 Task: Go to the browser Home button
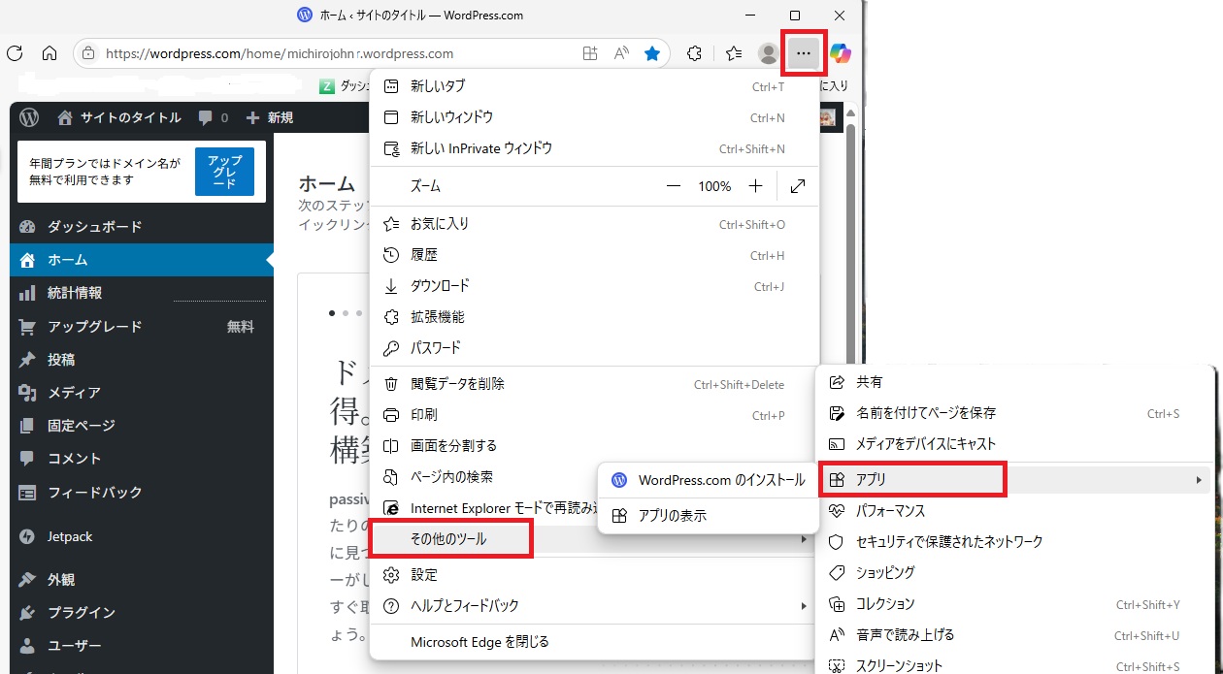point(50,53)
